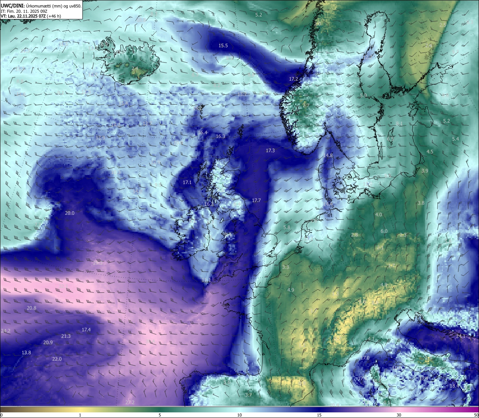The width and height of the screenshot is (479, 418).
Task: Click the 50 tick label on the scale
Action: point(476,415)
